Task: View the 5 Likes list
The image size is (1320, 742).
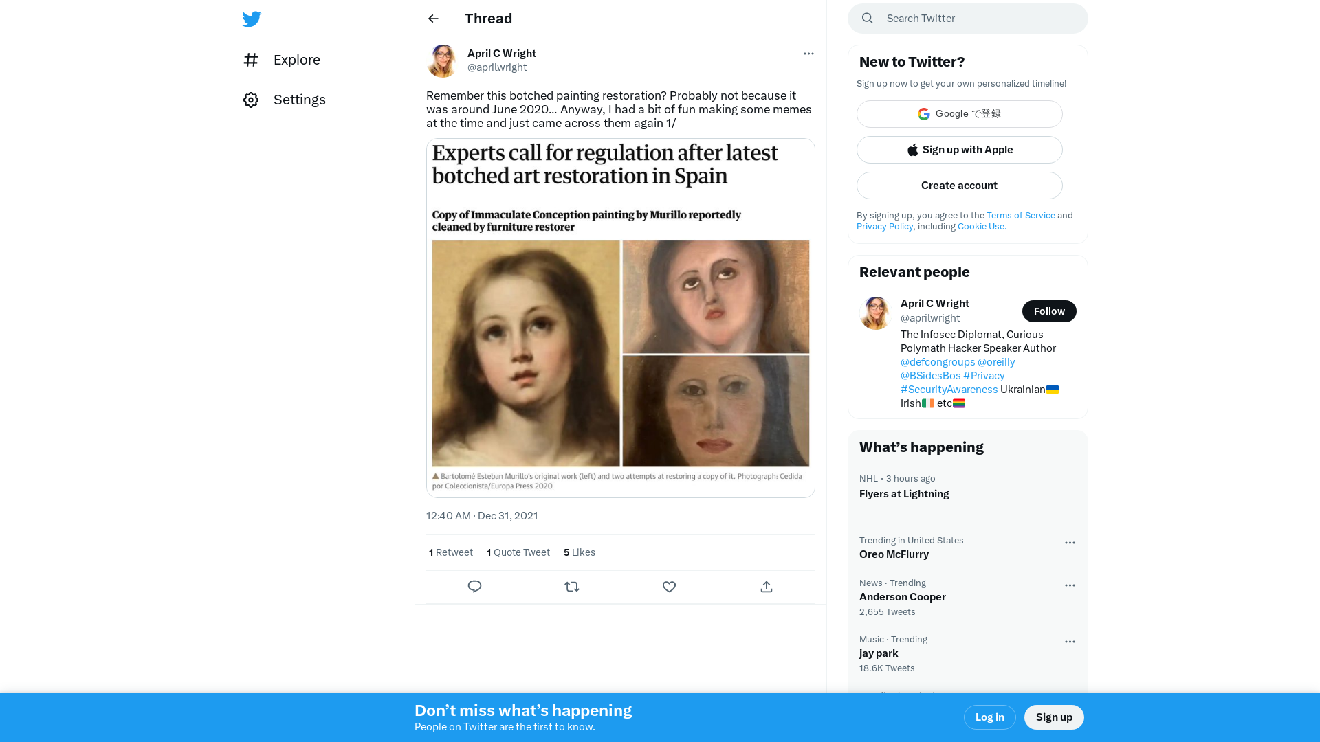Action: [x=580, y=552]
